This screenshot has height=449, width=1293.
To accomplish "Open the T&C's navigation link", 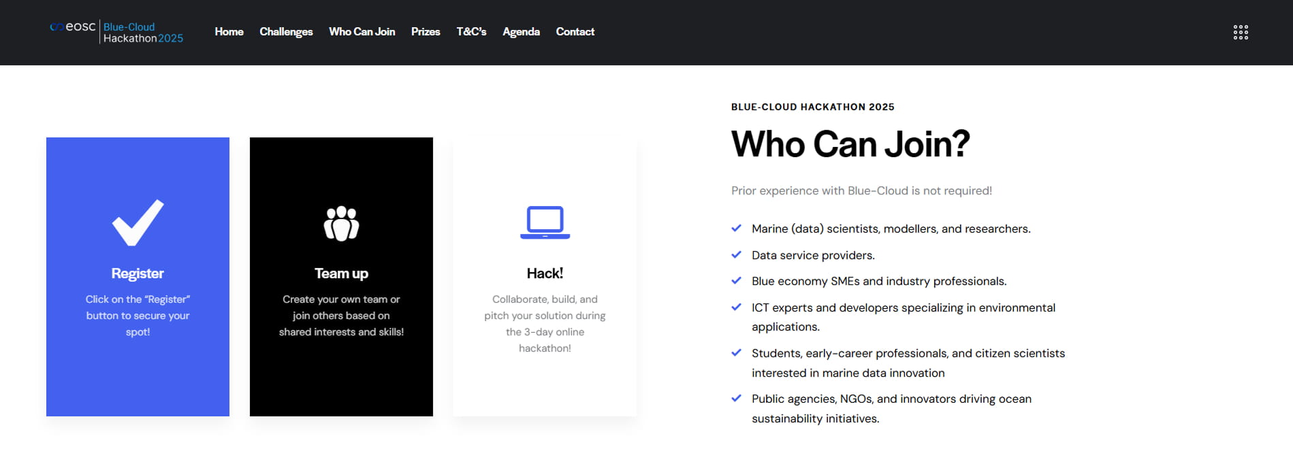I will (471, 32).
